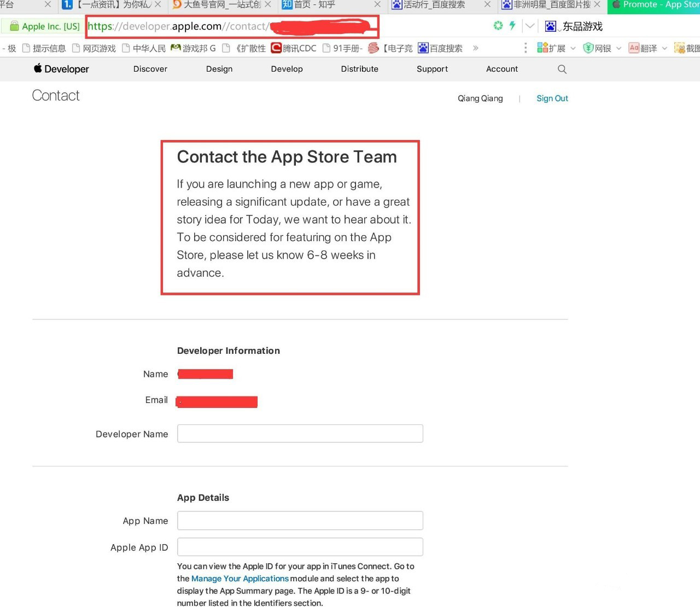
Task: Open the three-dot toolbar menu
Action: [526, 48]
